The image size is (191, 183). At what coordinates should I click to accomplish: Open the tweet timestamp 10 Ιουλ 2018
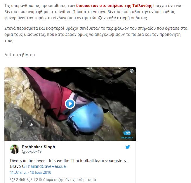pyautogui.click(x=31, y=173)
